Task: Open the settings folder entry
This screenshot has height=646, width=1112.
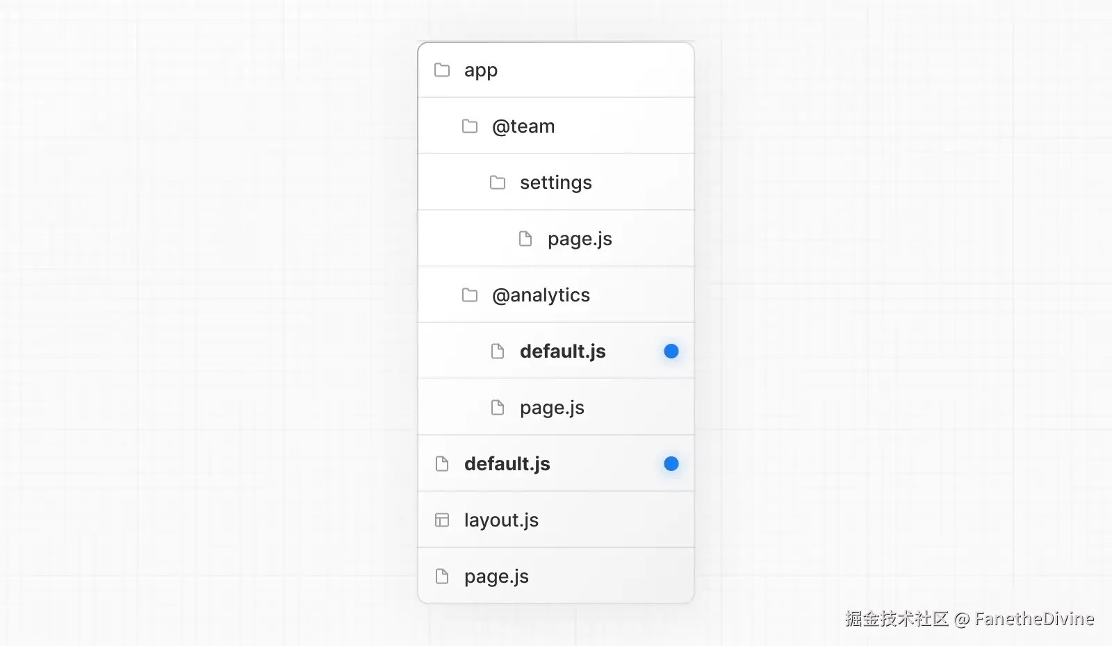Action: coord(556,183)
